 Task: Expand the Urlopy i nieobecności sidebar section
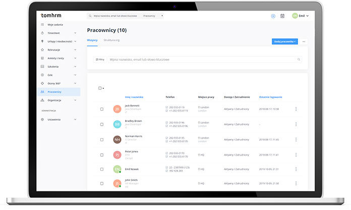tap(75, 41)
